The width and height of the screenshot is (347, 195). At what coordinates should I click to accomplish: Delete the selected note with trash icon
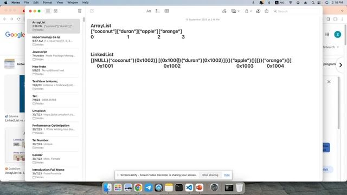pos(80,11)
